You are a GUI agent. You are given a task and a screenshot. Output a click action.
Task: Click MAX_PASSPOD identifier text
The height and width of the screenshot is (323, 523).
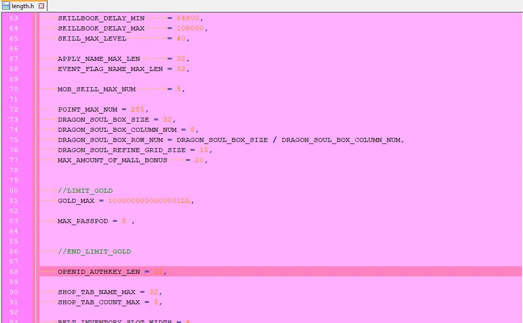pyautogui.click(x=83, y=221)
